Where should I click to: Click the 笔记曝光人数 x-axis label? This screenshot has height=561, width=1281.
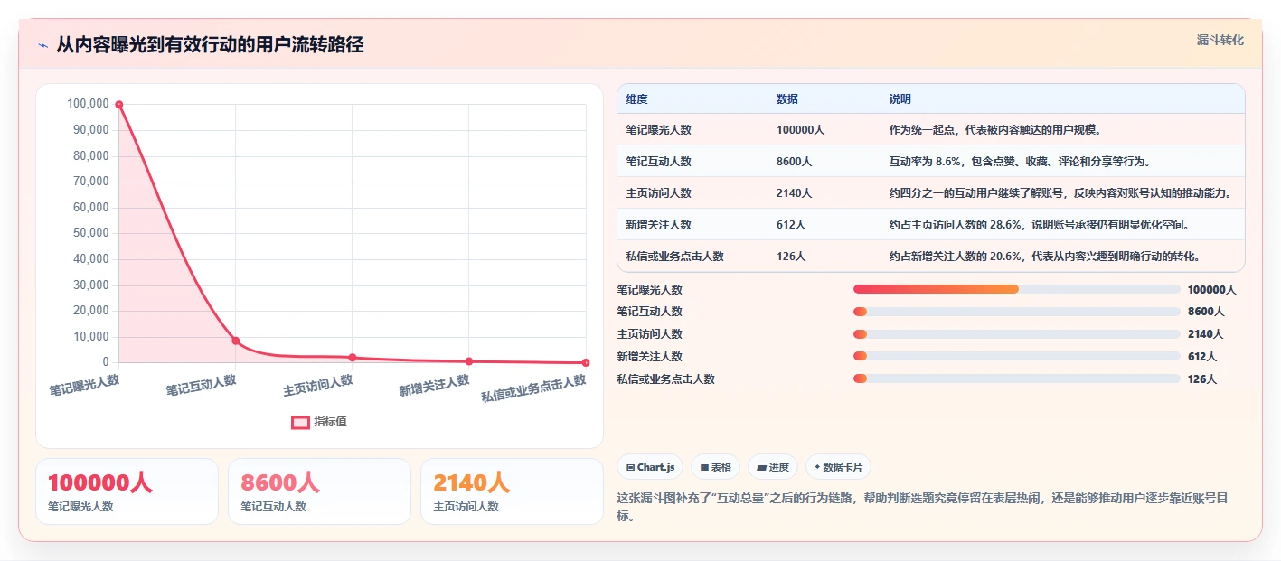coord(84,386)
